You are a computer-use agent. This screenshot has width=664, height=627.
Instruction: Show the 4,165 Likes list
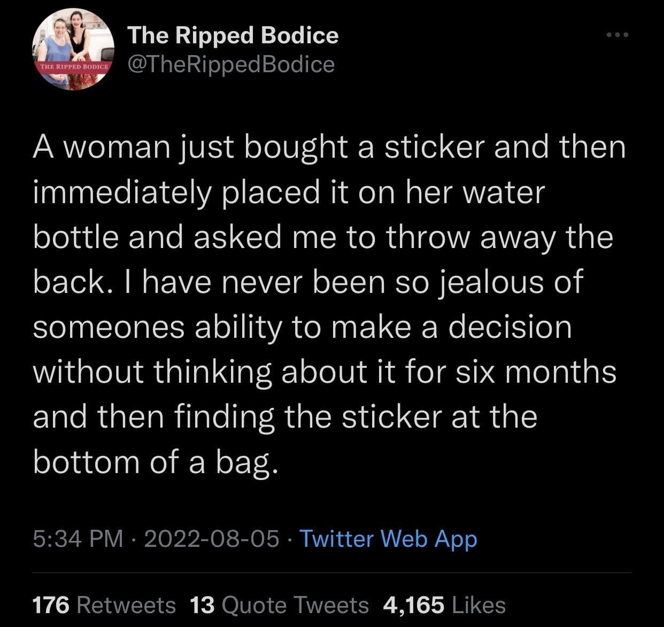click(x=444, y=605)
